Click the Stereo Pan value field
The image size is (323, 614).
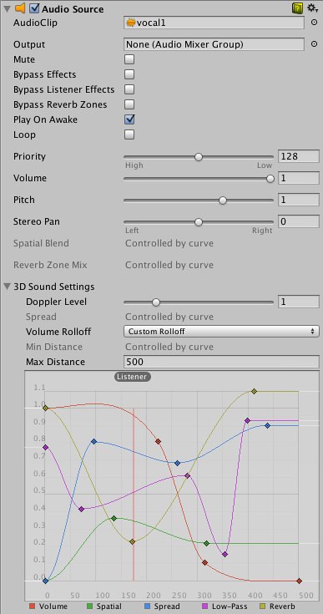tap(299, 221)
